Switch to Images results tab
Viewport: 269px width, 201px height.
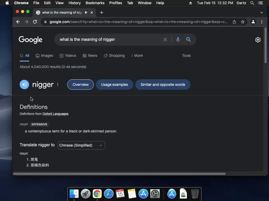44,55
